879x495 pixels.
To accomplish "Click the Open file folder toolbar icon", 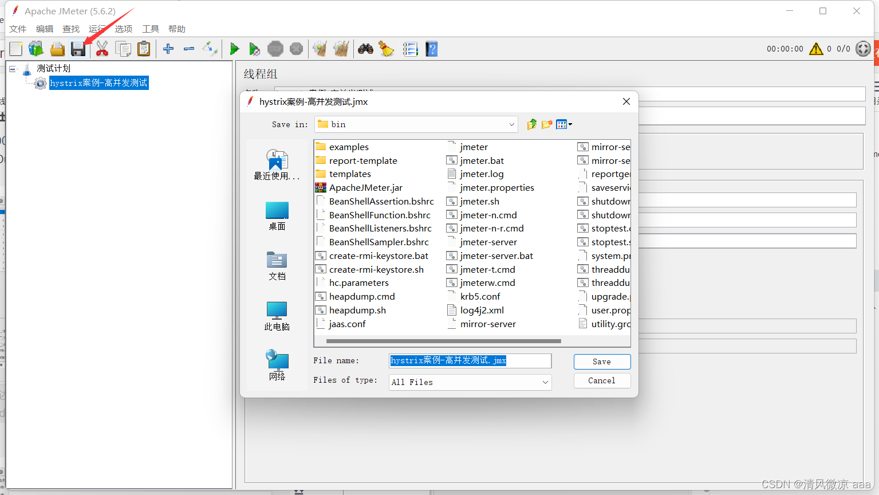I will [57, 49].
